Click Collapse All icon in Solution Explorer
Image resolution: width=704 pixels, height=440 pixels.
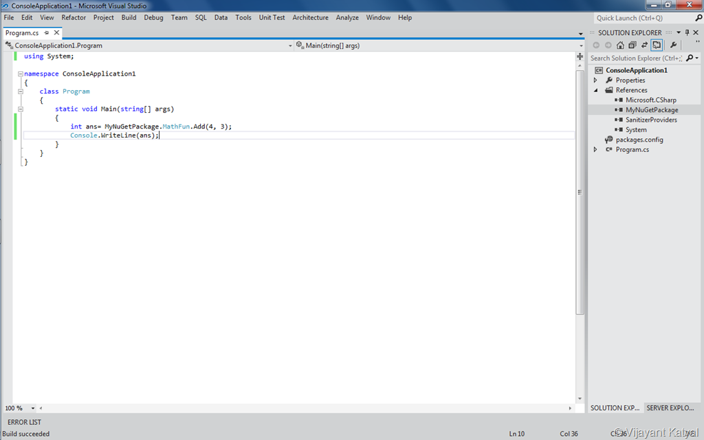point(632,45)
